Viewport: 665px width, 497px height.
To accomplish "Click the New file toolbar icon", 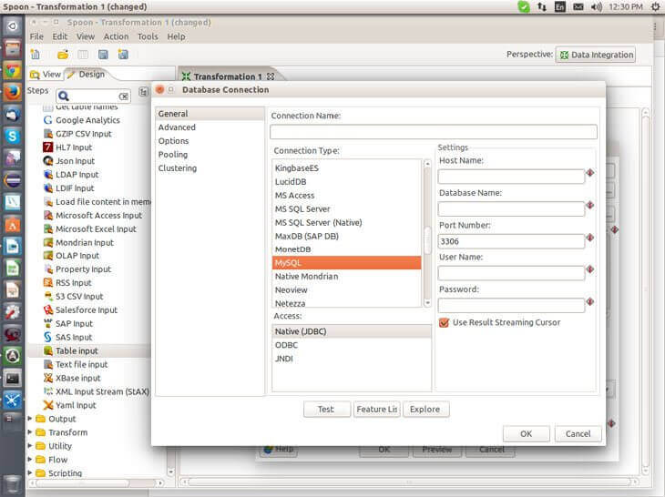I will click(x=36, y=55).
